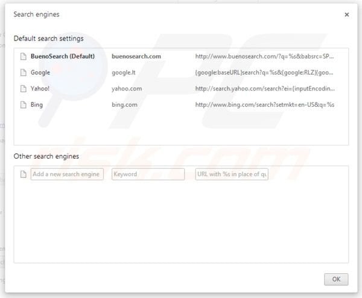Click the yahoo.com keyword cell
362x298 pixels.
tap(127, 89)
